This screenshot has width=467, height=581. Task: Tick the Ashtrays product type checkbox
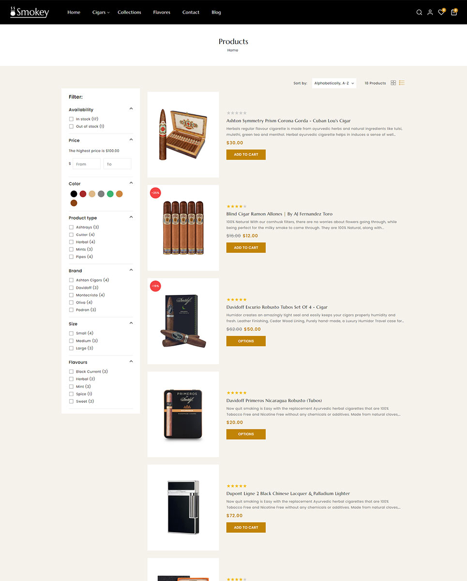click(x=71, y=227)
